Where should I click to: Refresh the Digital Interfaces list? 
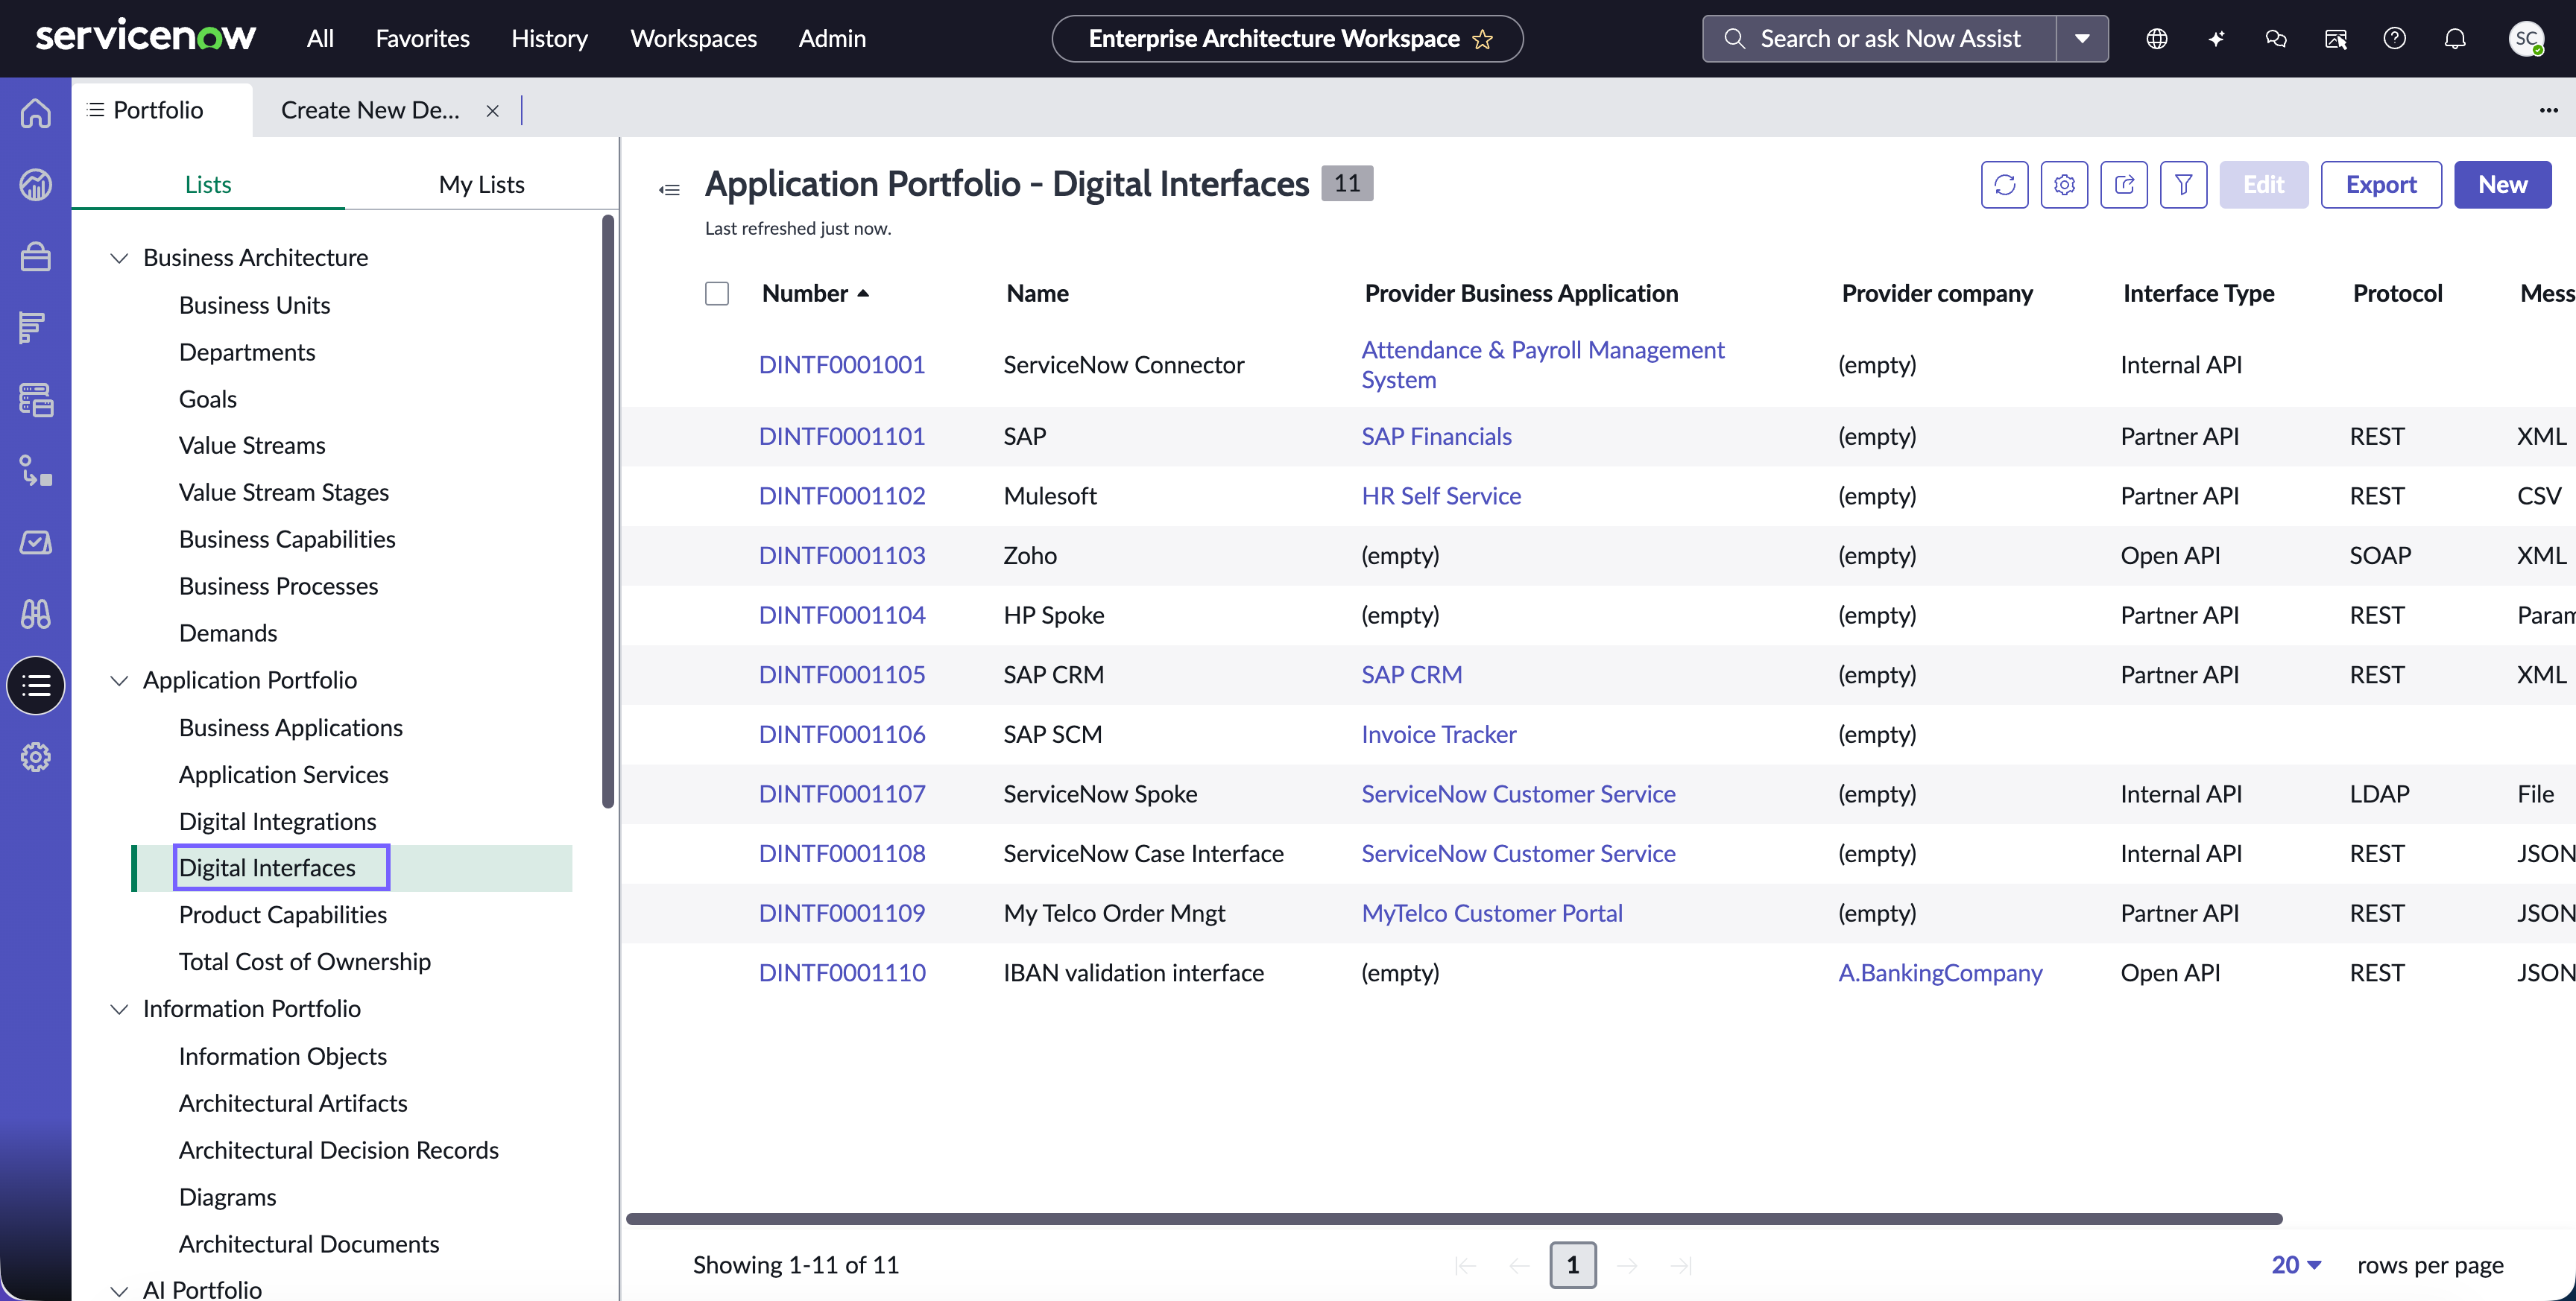(2004, 184)
